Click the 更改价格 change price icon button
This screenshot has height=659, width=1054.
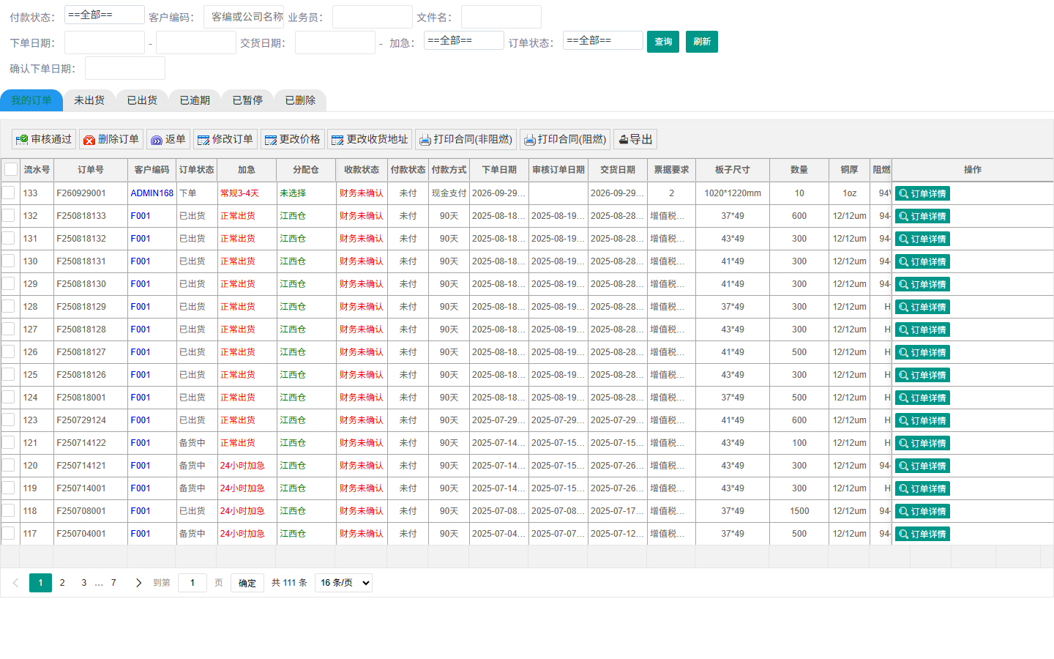pos(293,139)
